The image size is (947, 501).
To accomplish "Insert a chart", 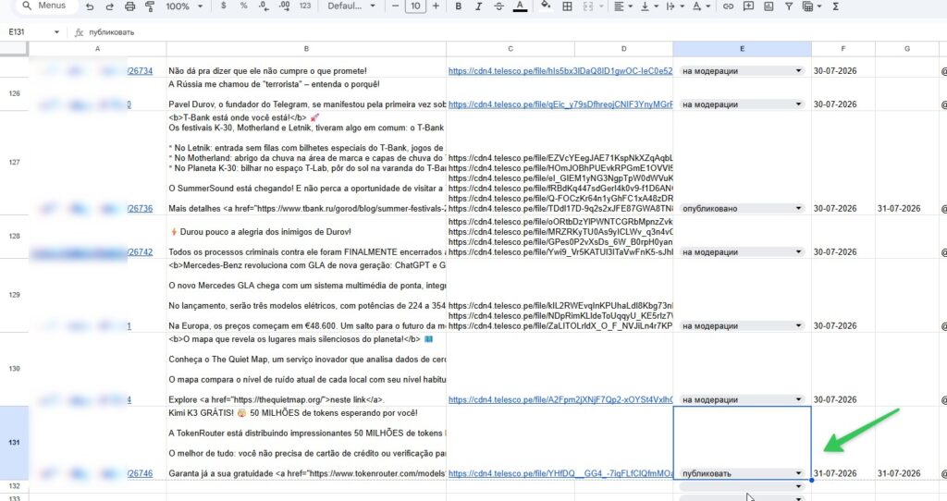I will tap(769, 6).
